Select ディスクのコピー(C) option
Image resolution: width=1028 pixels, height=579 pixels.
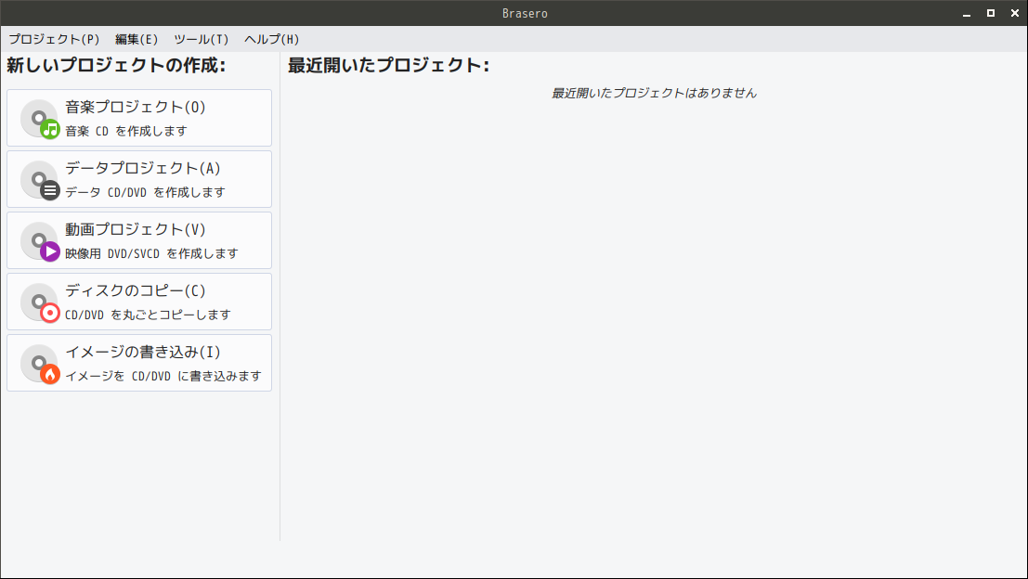point(139,302)
